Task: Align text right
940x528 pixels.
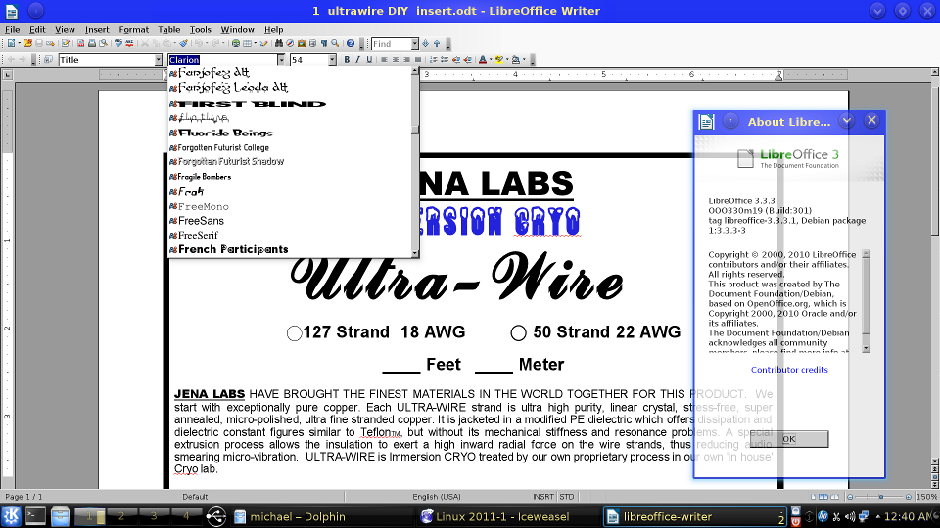Action: [406, 60]
